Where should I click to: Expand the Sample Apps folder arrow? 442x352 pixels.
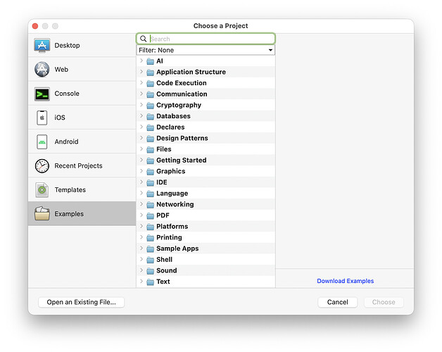[141, 249]
